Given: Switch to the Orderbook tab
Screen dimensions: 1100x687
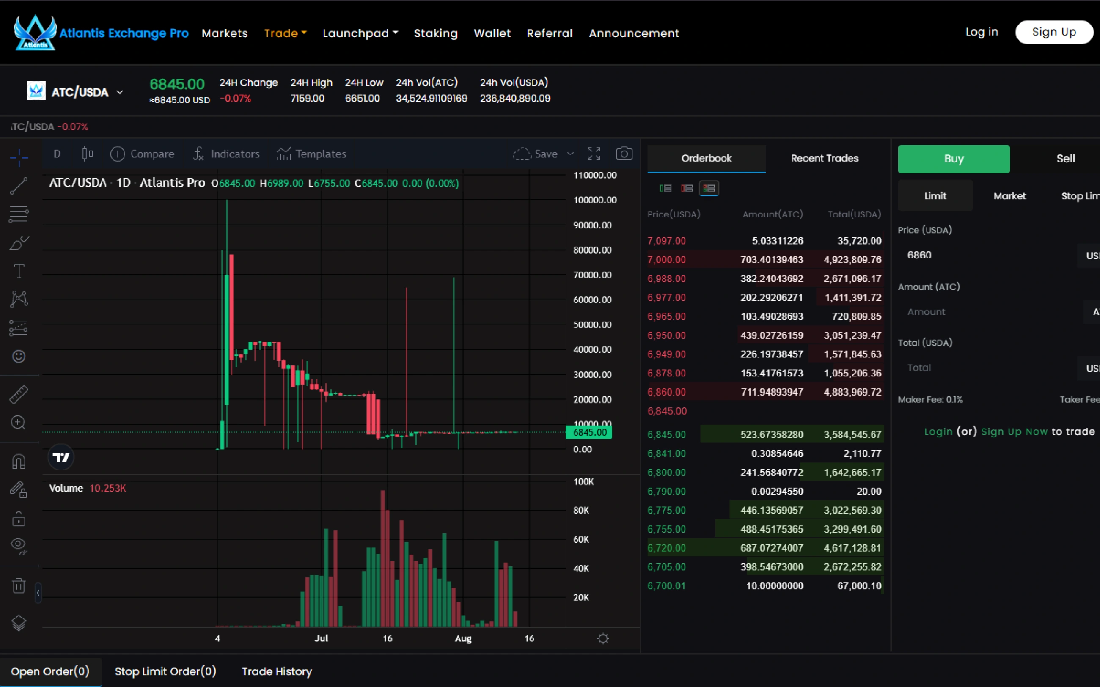Looking at the screenshot, I should tap(706, 158).
